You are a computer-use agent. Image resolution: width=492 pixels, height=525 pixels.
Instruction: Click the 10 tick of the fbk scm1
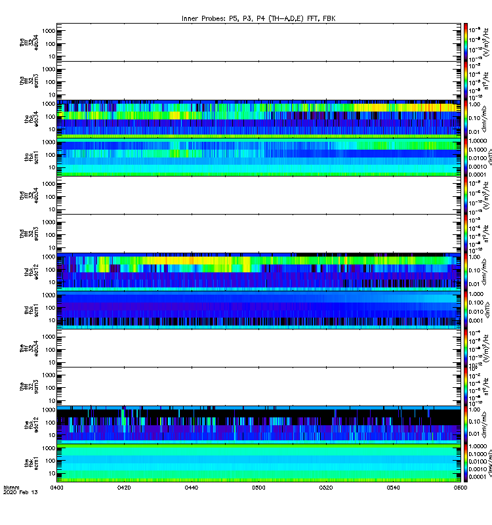tap(52, 473)
